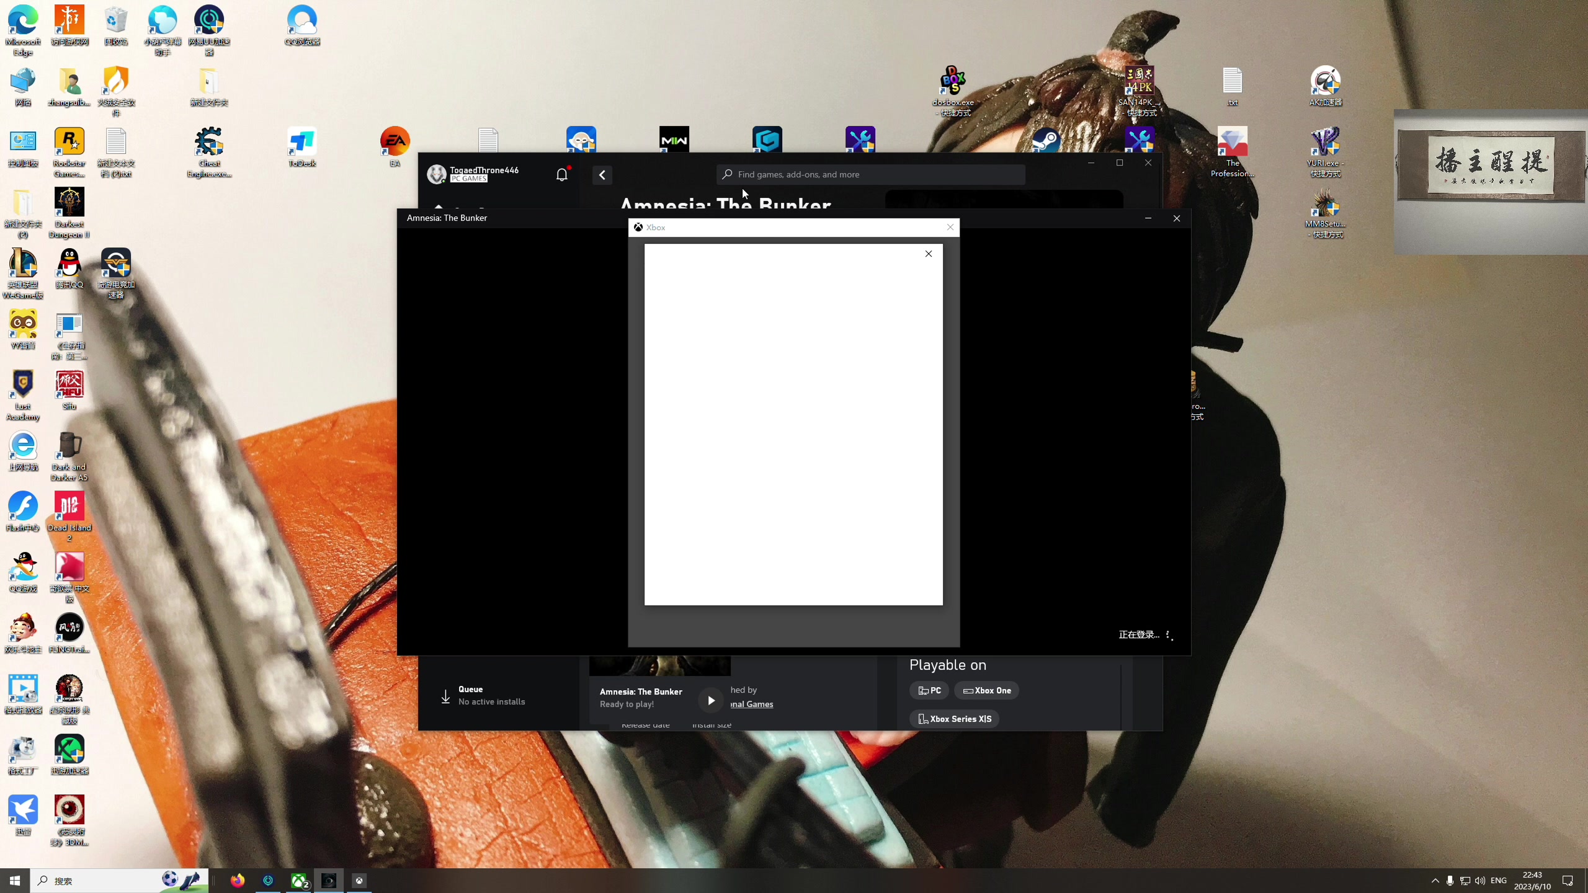The image size is (1588, 893).
Task: Select the FLiNGTrainer desktop shortcut
Action: (69, 633)
